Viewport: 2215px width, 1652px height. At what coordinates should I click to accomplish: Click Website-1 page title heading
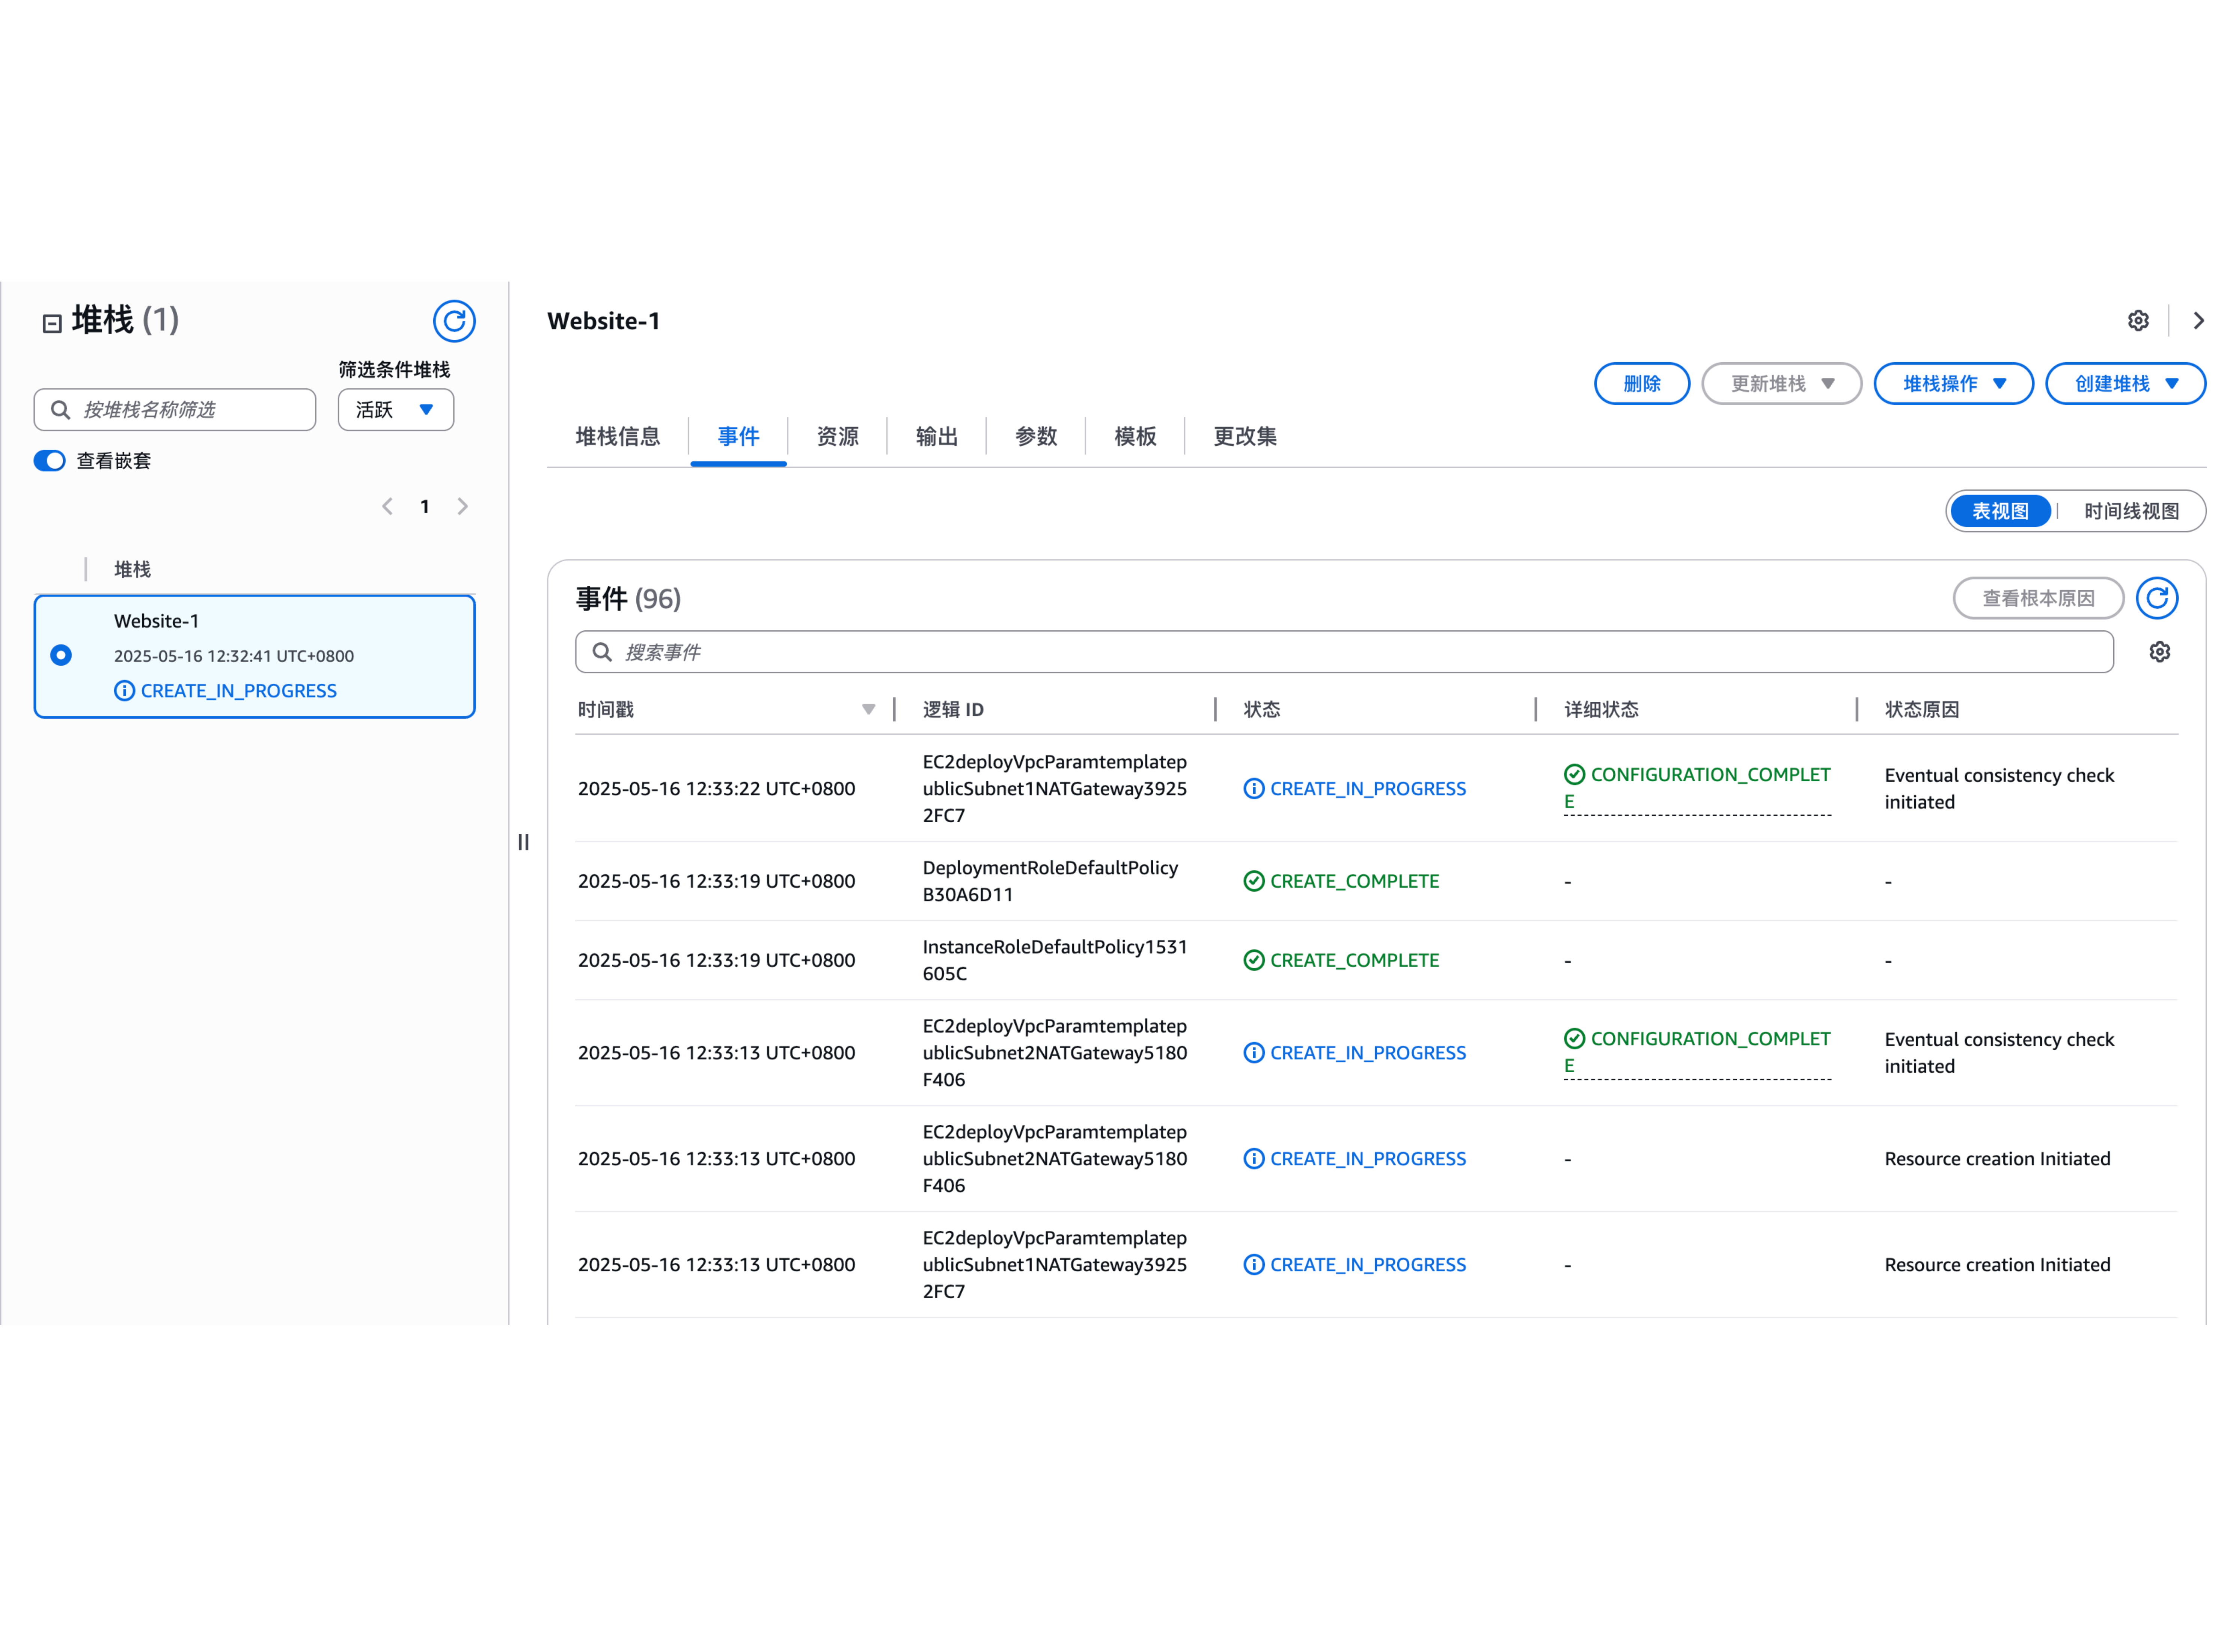(603, 321)
